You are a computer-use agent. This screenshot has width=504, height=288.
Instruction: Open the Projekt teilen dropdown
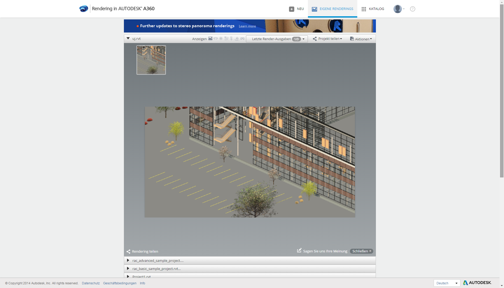[327, 39]
